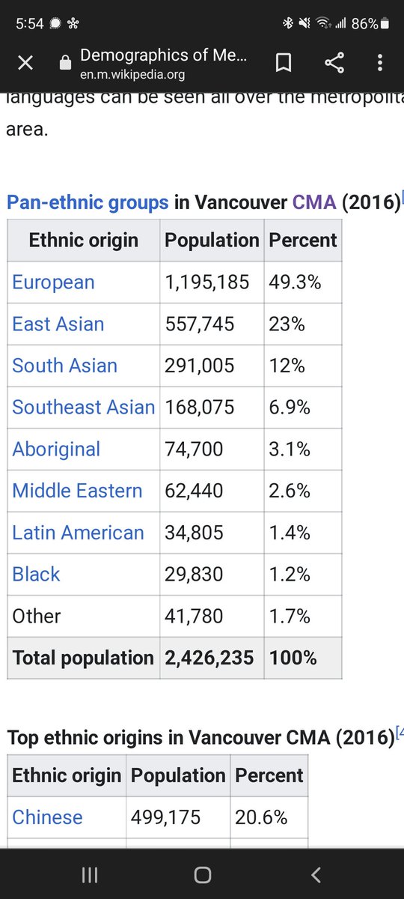404x899 pixels.
Task: Open the Middle Eastern link
Action: (77, 491)
